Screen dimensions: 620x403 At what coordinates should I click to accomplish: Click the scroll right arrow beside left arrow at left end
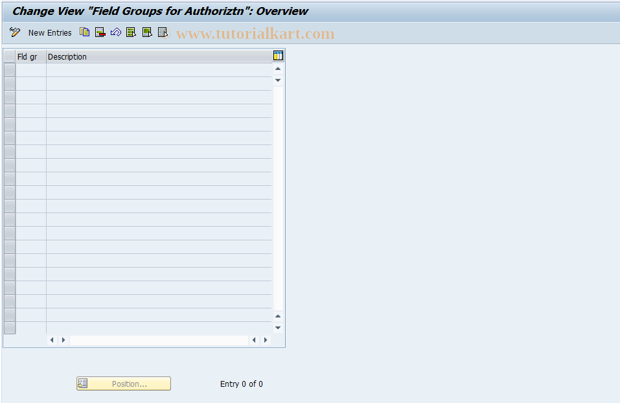click(63, 340)
